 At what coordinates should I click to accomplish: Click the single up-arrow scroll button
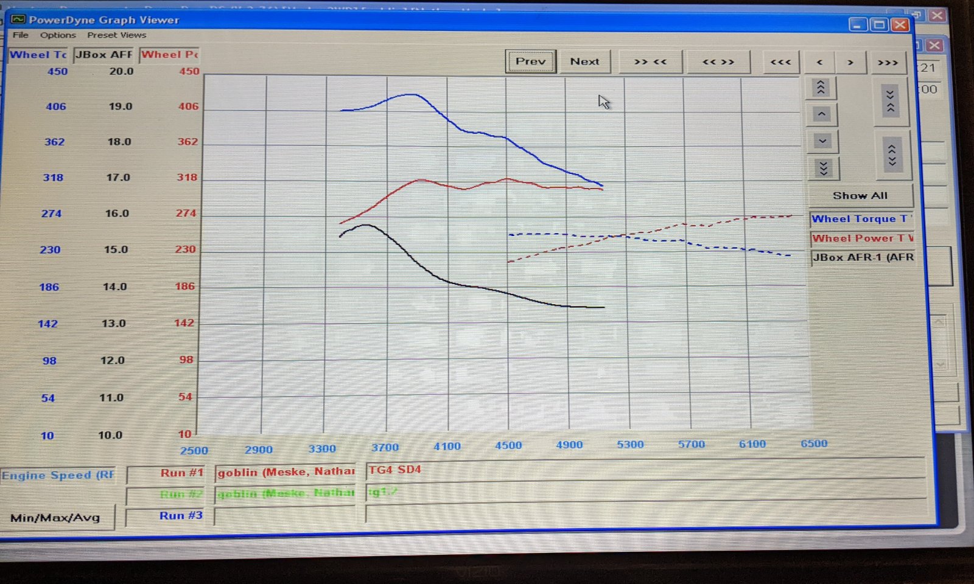pos(821,114)
